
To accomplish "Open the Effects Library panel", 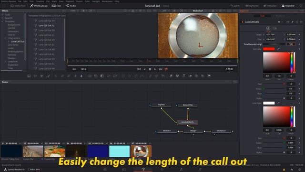I will coord(39,6).
